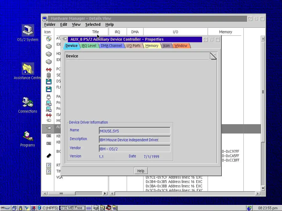Image resolution: width=282 pixels, height=211 pixels.
Task: Click the vertical scrollbar up arrow
Action: [263, 39]
